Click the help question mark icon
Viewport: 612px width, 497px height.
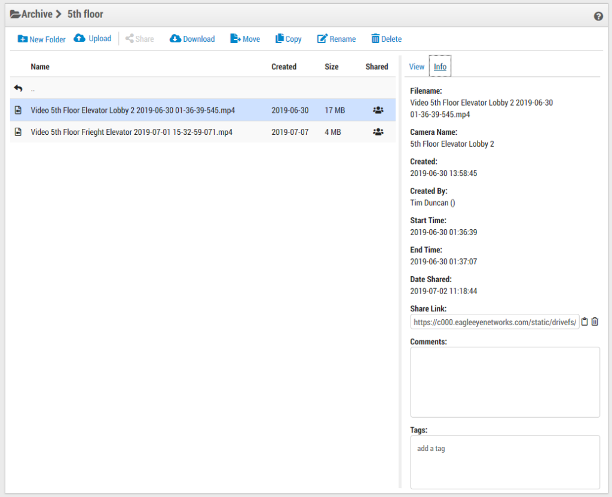(x=598, y=16)
